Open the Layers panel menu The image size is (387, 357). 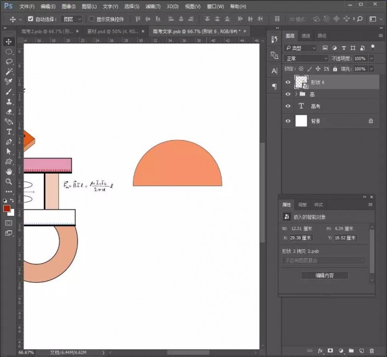tap(380, 36)
